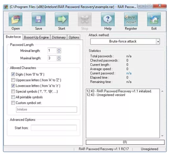Close the window with the red X
The width and height of the screenshot is (170, 155).
(160, 6)
